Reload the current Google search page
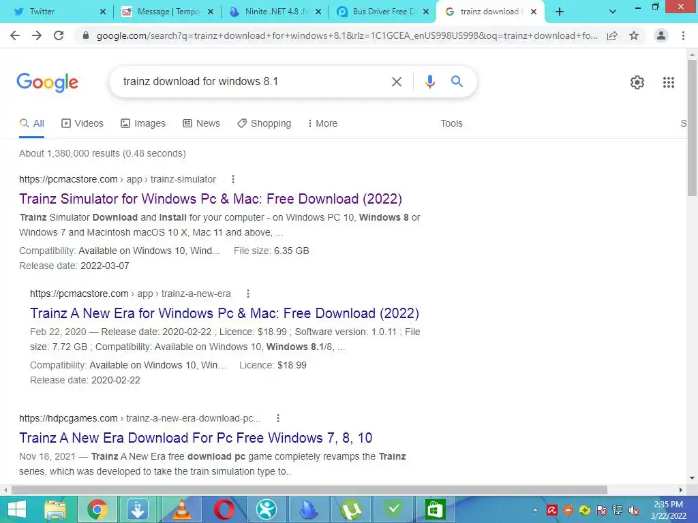Viewport: 698px width, 523px height. (x=59, y=35)
